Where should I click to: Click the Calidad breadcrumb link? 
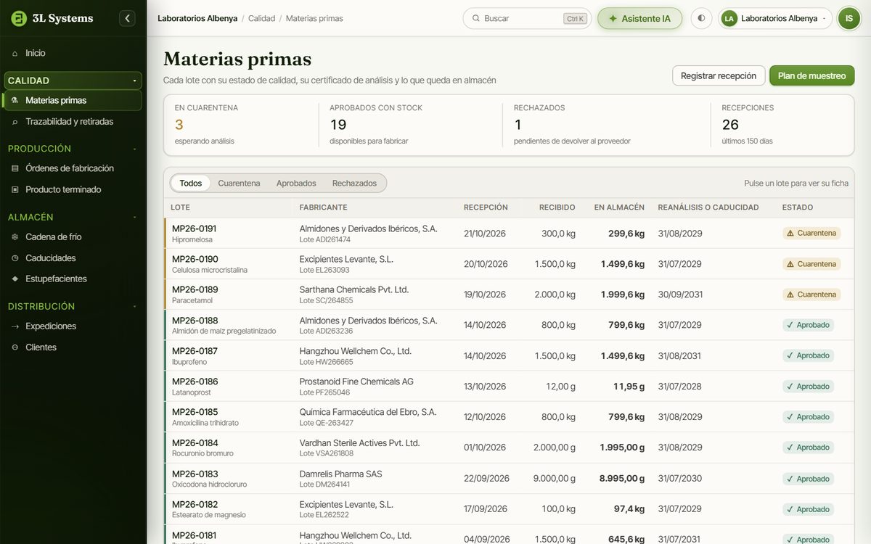(261, 18)
